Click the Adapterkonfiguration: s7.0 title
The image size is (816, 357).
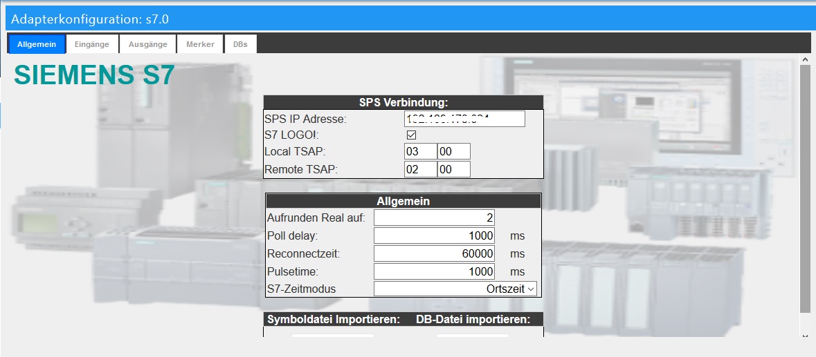click(90, 20)
